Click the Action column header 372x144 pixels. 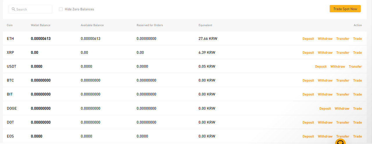358,25
